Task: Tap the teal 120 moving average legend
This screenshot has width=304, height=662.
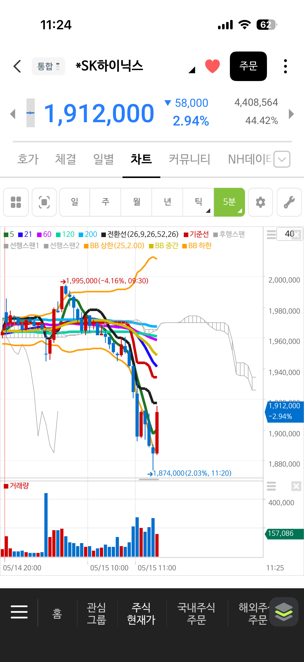Action: pyautogui.click(x=65, y=234)
